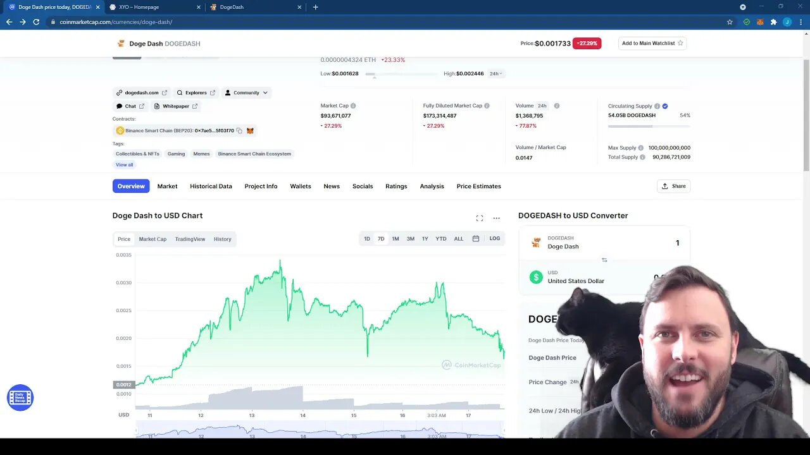Open the MetaMask extension icon
The height and width of the screenshot is (455, 810).
(x=760, y=21)
